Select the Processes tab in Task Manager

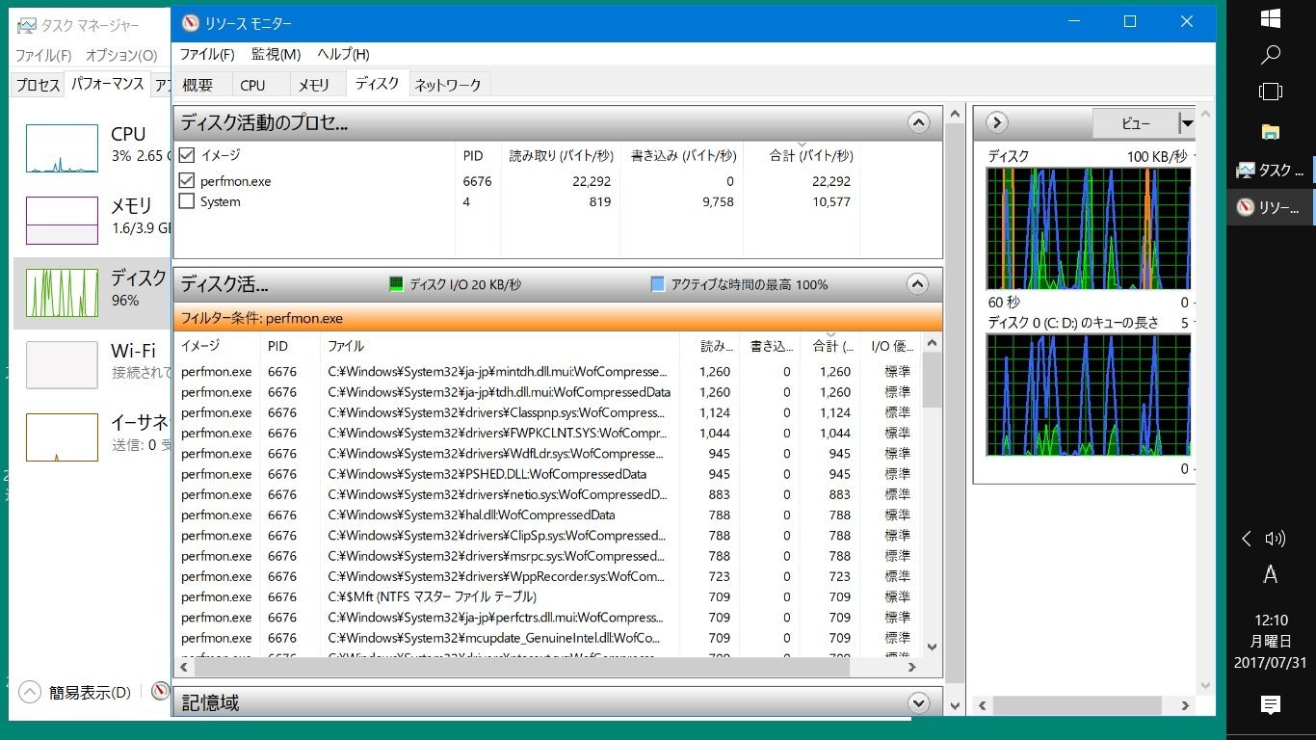(38, 85)
